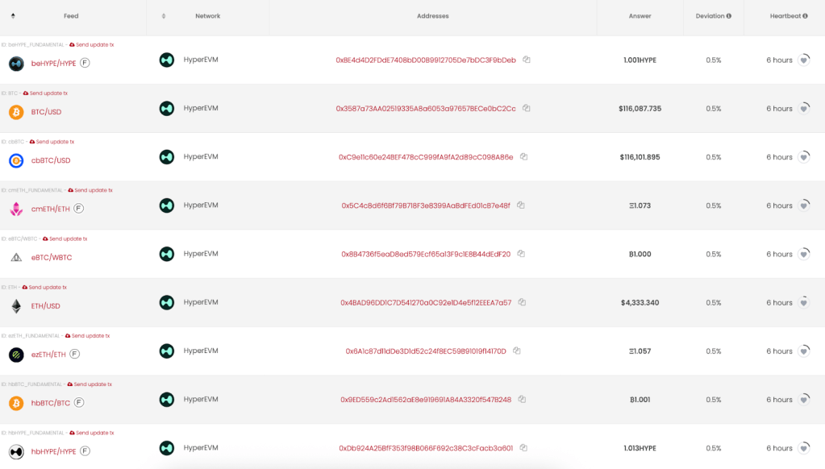Click the Bitcoin icon for BTC/USD feed

tap(16, 112)
